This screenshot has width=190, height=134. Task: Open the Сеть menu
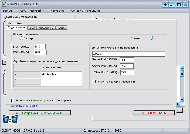click(23, 11)
